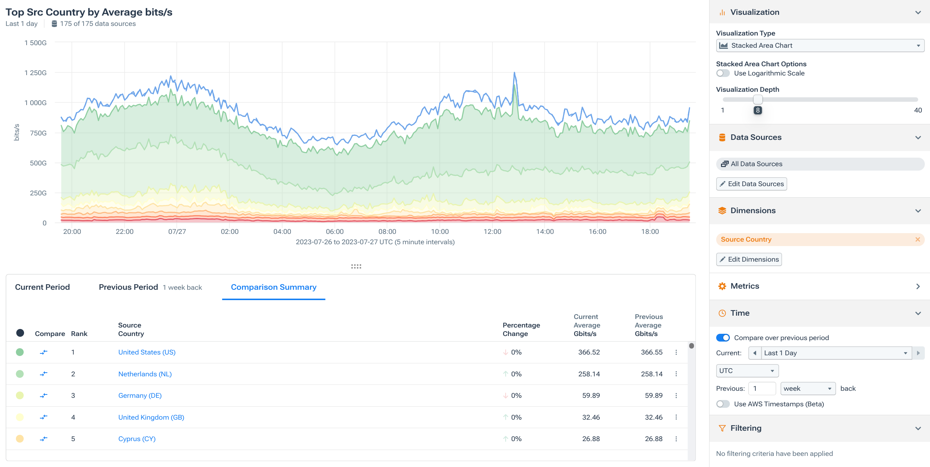Viewport: 930px width, 467px height.
Task: Disable Compare over previous period
Action: tap(723, 337)
